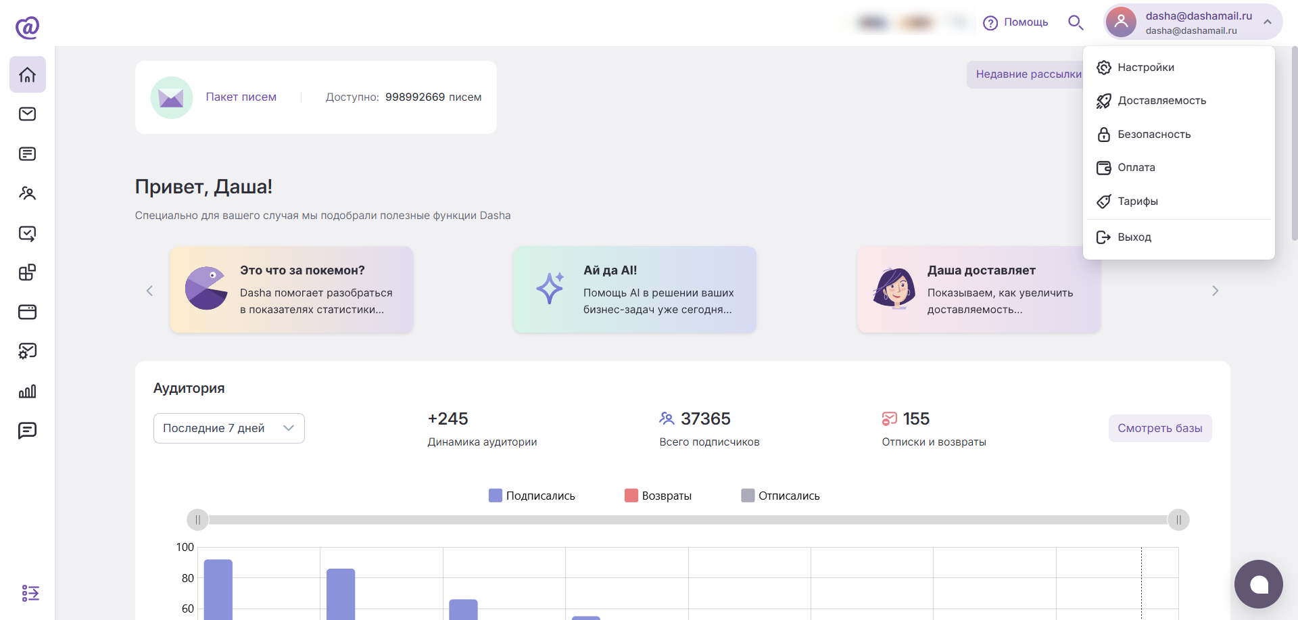The height and width of the screenshot is (620, 1298).
Task: Open the subscribers people icon in sidebar
Action: pos(28,193)
